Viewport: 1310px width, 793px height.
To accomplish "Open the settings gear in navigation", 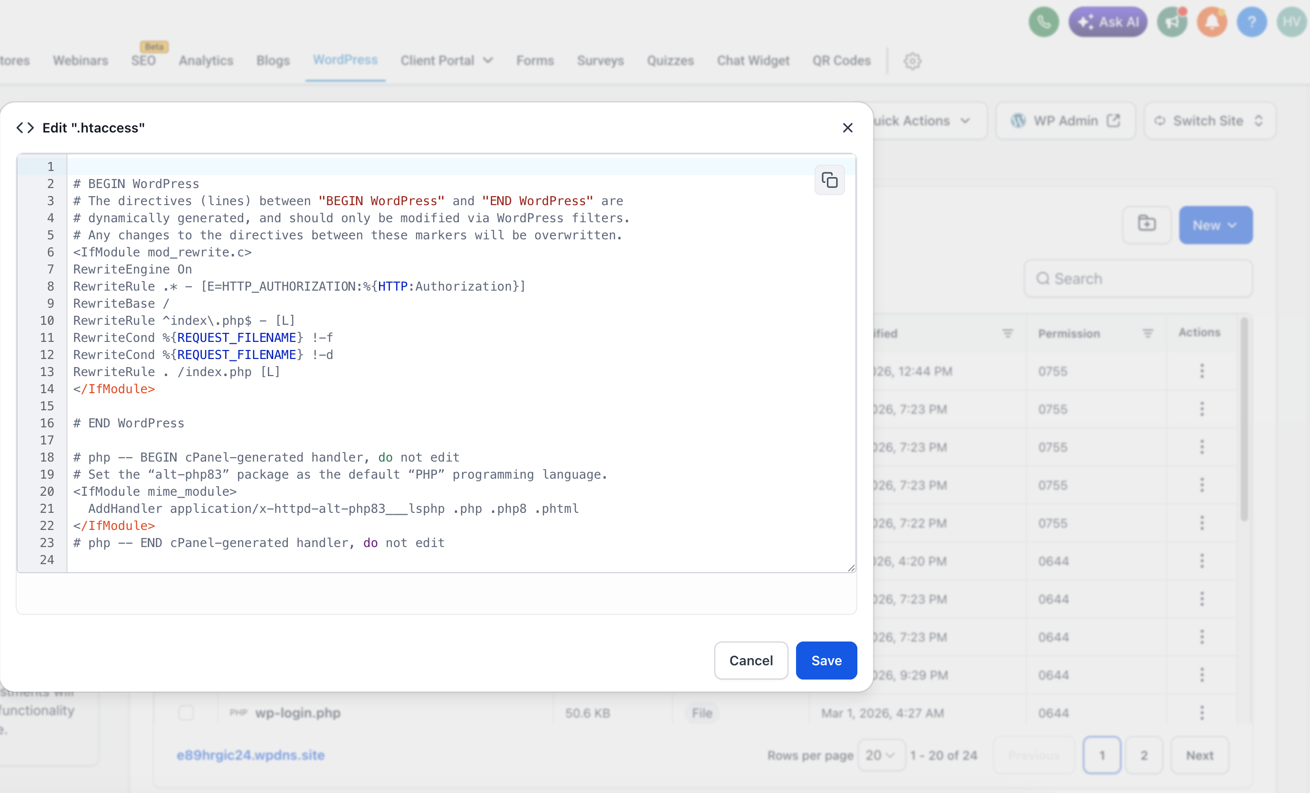I will pyautogui.click(x=912, y=61).
